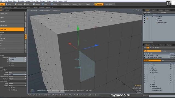Expand the Part statistics row
This screenshot has height=98, width=175.
(x=150, y=85)
